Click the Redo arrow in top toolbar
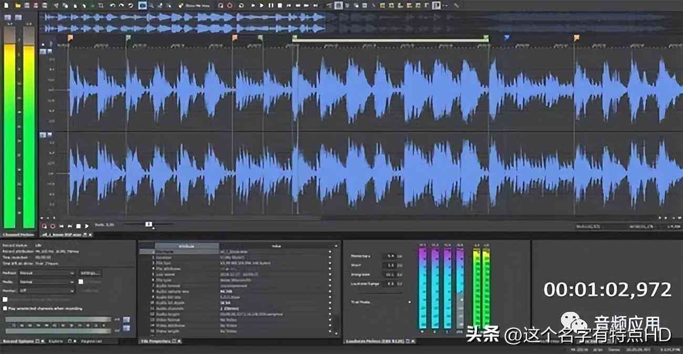 point(121,5)
